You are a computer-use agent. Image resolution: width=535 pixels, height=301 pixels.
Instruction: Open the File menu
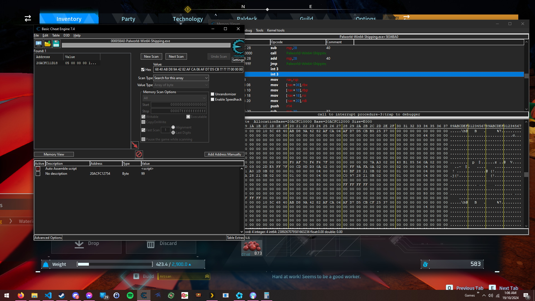tap(36, 35)
